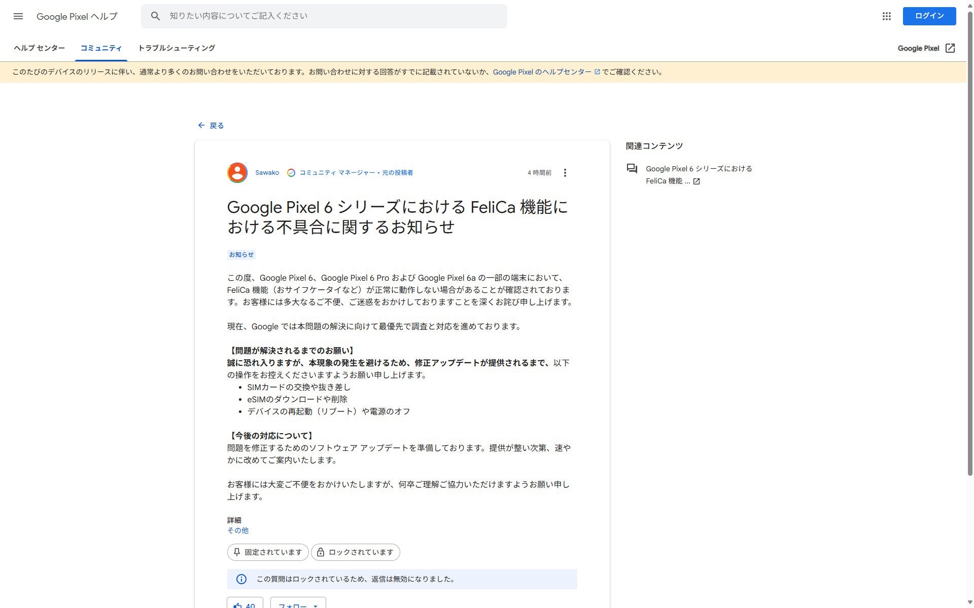Click the pinned 固定されています chip
The width and height of the screenshot is (974, 608).
267,552
